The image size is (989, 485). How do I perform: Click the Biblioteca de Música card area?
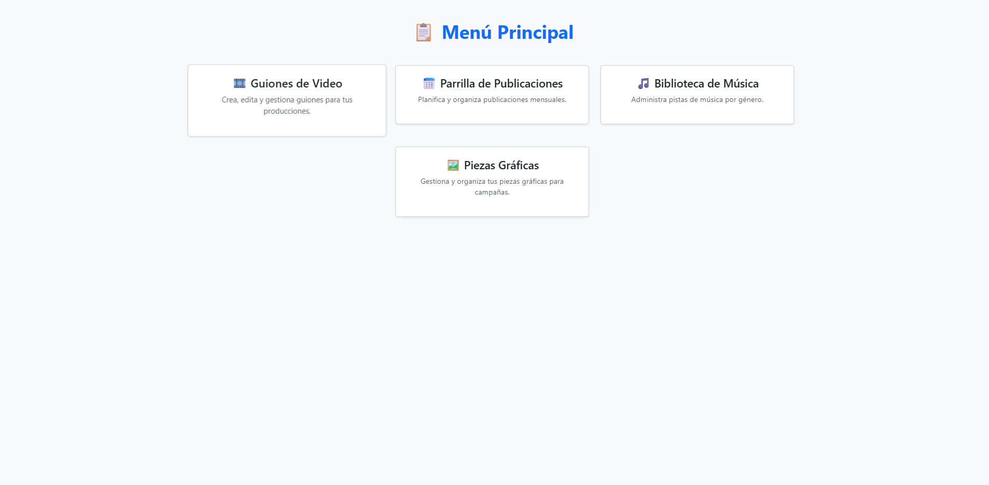(697, 94)
